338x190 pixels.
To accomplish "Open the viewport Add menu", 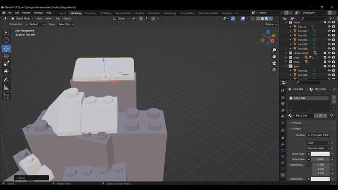I will [x=58, y=19].
